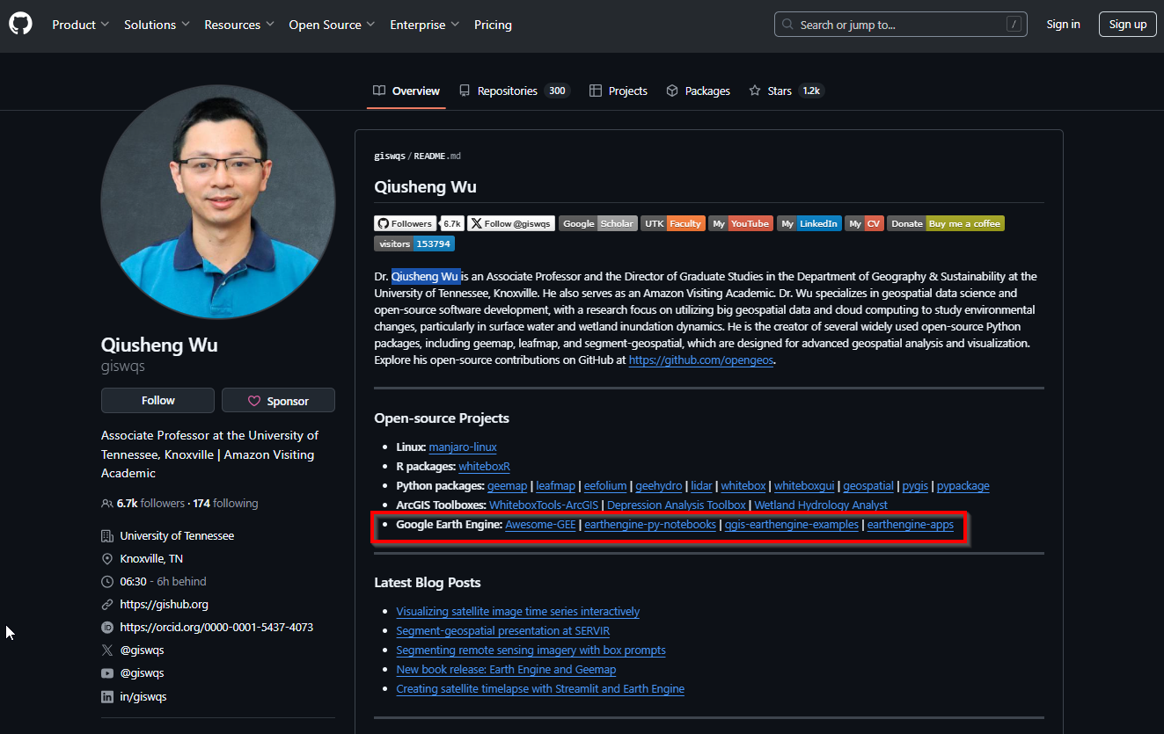This screenshot has height=734, width=1164.
Task: Click the 6.7k followers link
Action: point(150,504)
